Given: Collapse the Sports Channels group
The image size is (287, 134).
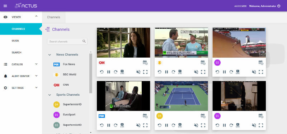Looking at the screenshot, I should coord(50,95).
